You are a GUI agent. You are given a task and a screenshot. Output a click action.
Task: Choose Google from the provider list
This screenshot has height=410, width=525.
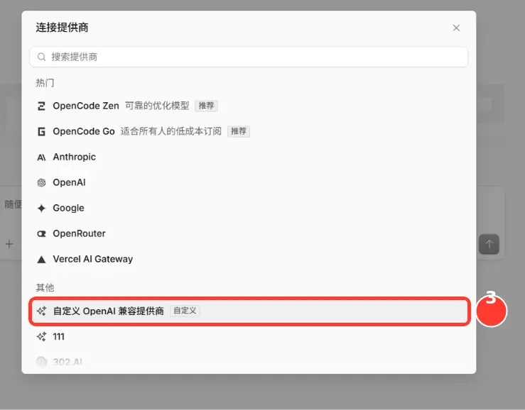pos(249,208)
